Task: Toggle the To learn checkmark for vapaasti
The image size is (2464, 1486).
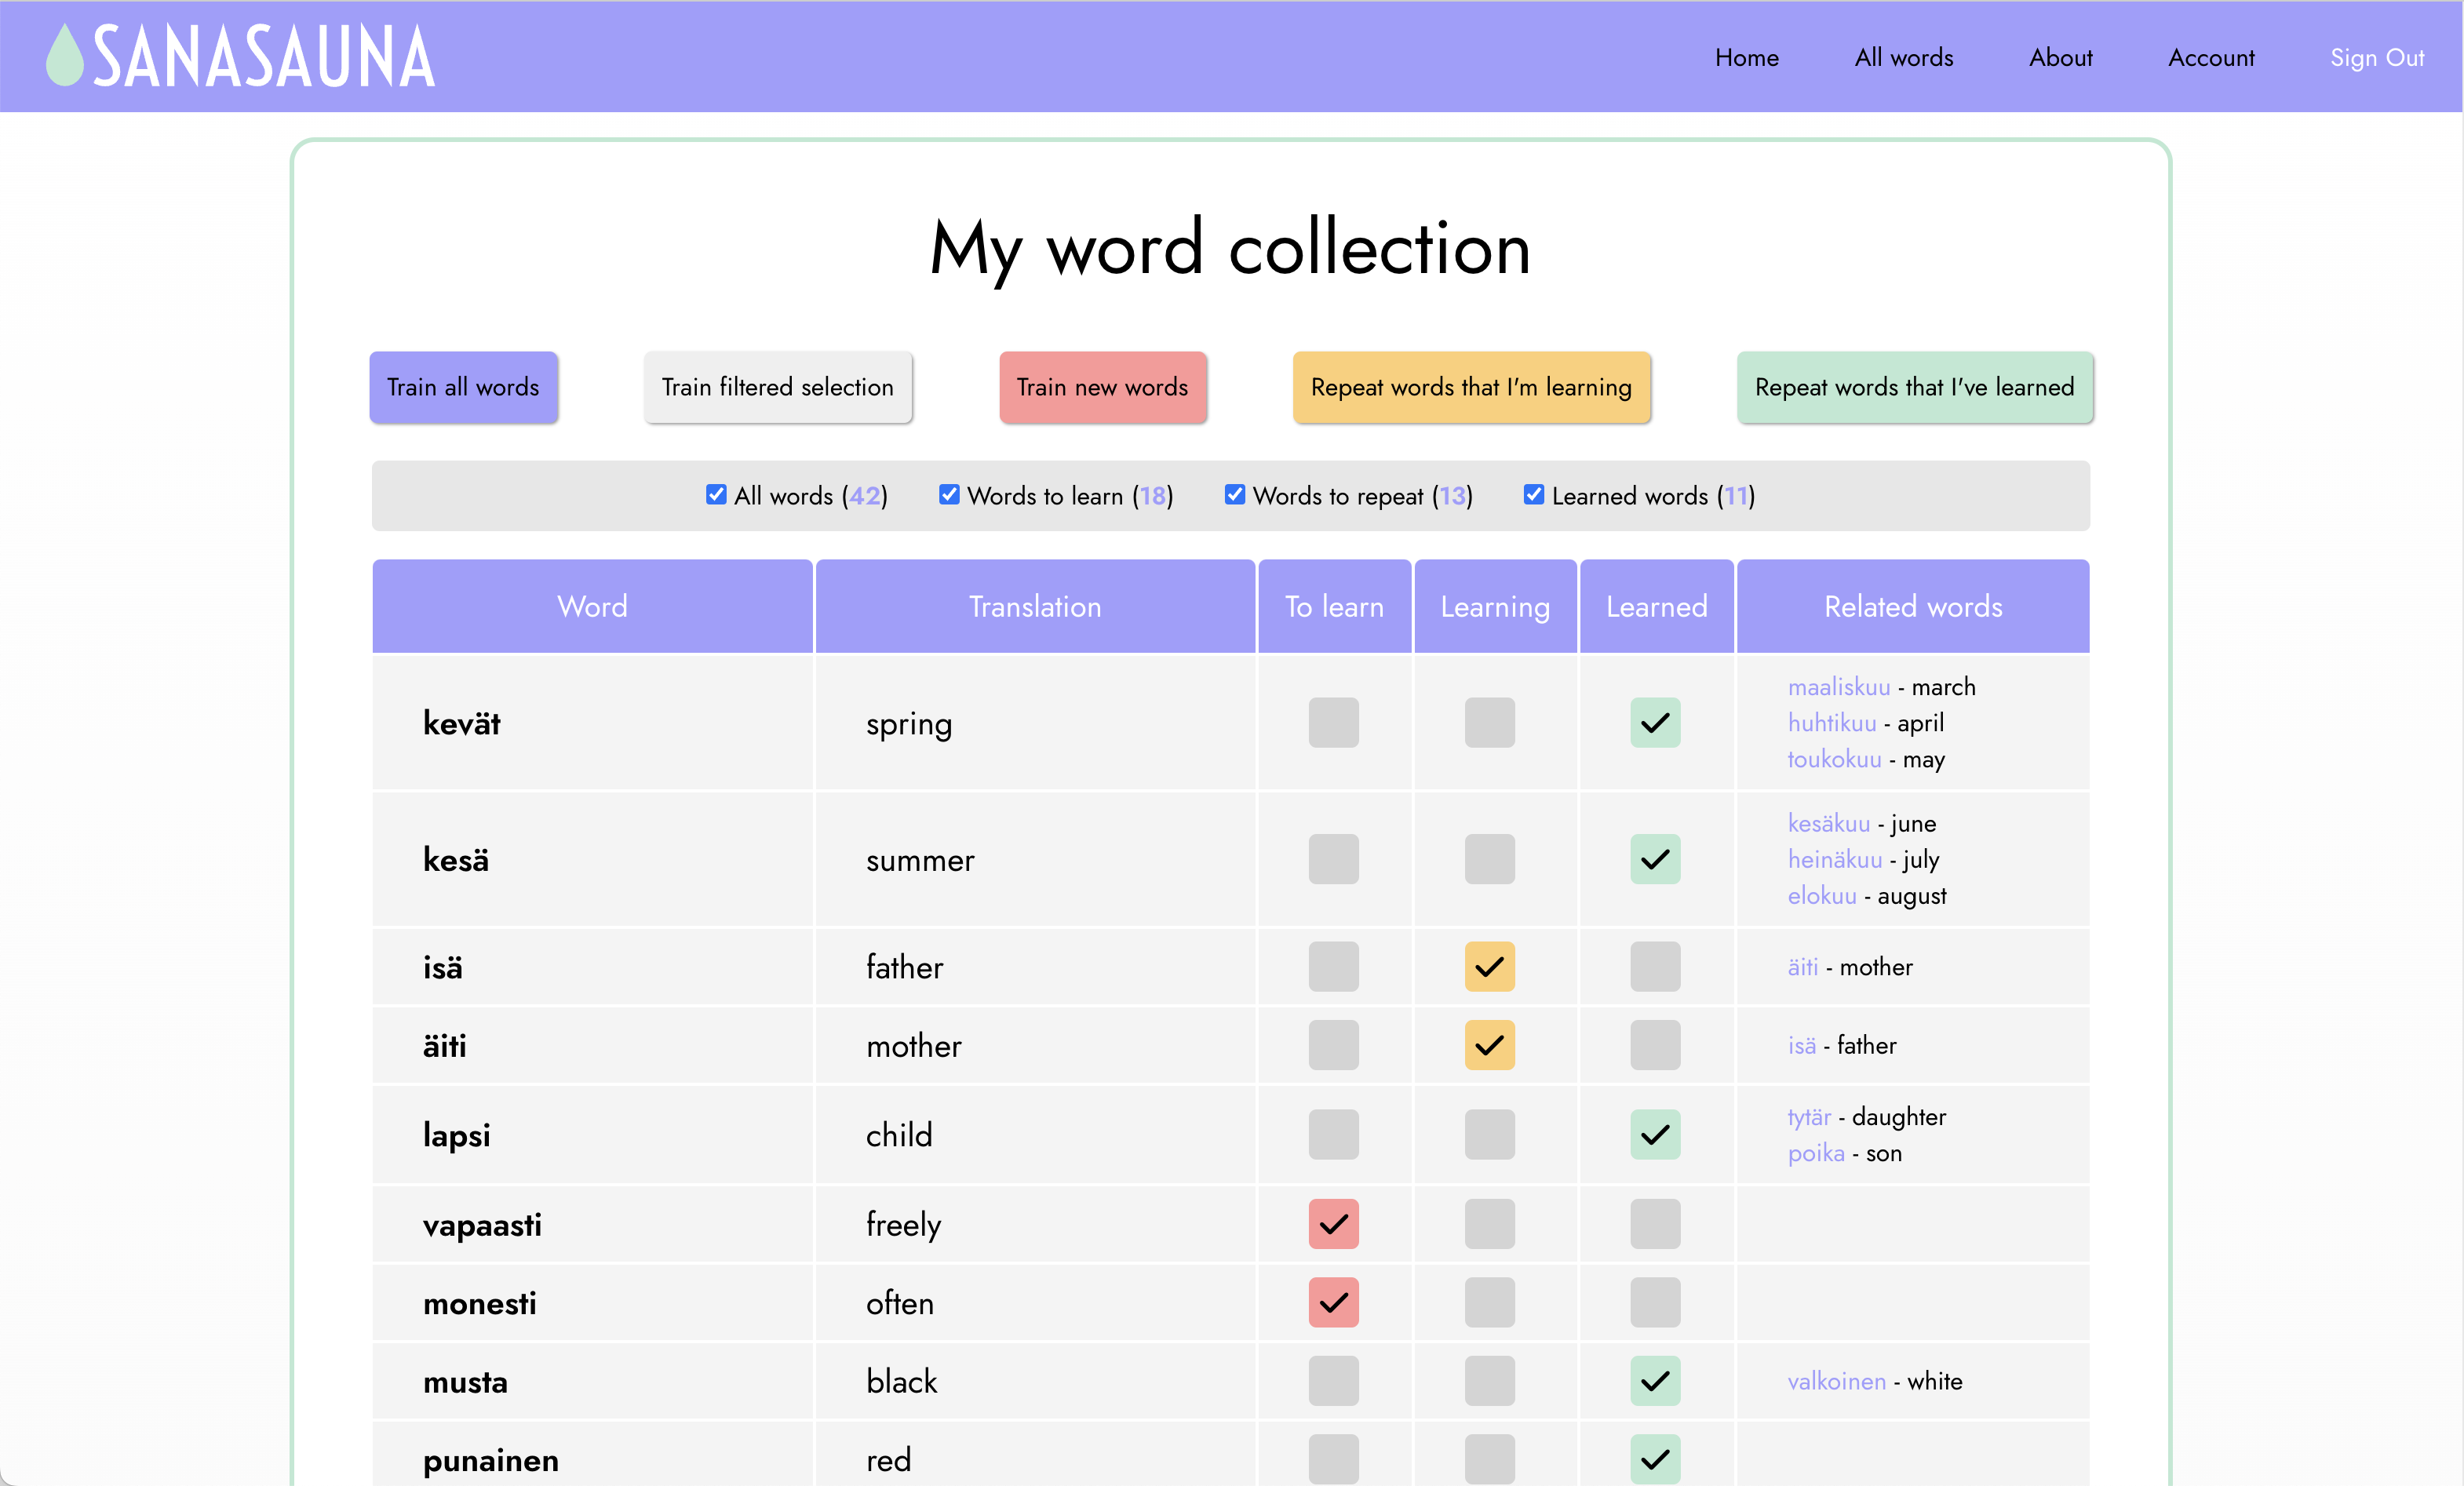Action: (1333, 1223)
